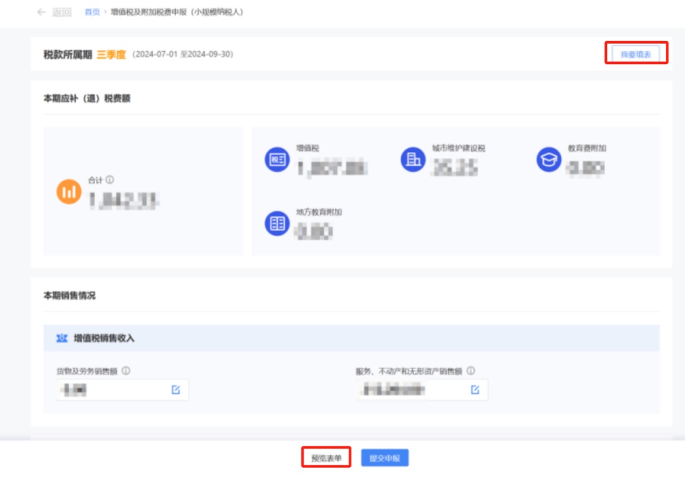Viewport: 685px width, 478px height.
Task: Click the 增值税销售收入 section header icon
Action: tap(62, 338)
